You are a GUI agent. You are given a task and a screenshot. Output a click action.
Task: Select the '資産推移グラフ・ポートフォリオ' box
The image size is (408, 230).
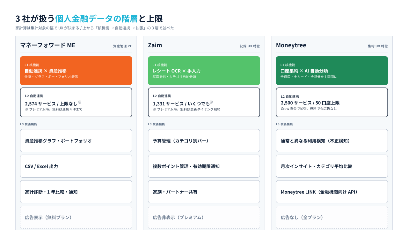click(76, 141)
